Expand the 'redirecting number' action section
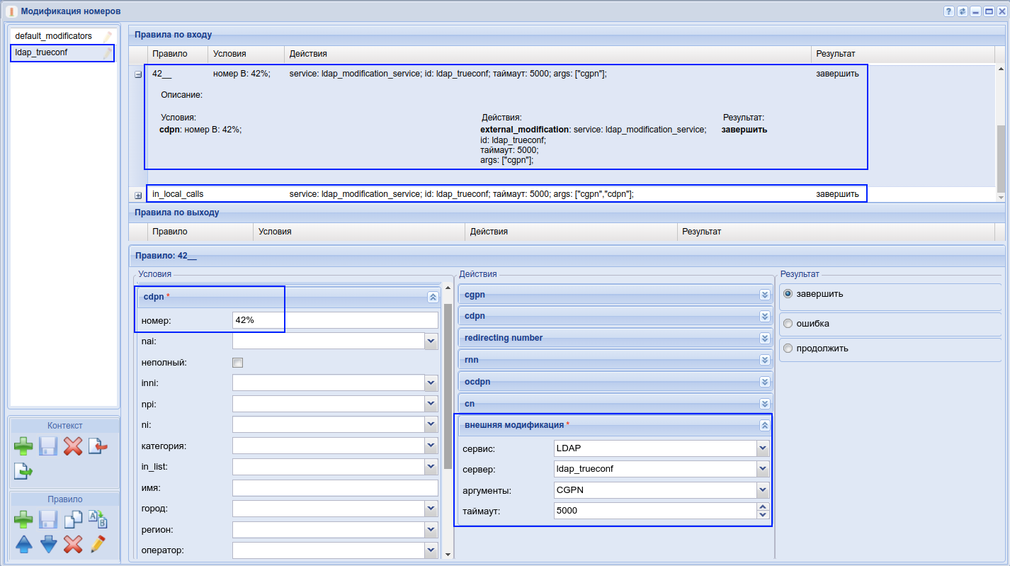The height and width of the screenshot is (566, 1010). coord(764,338)
